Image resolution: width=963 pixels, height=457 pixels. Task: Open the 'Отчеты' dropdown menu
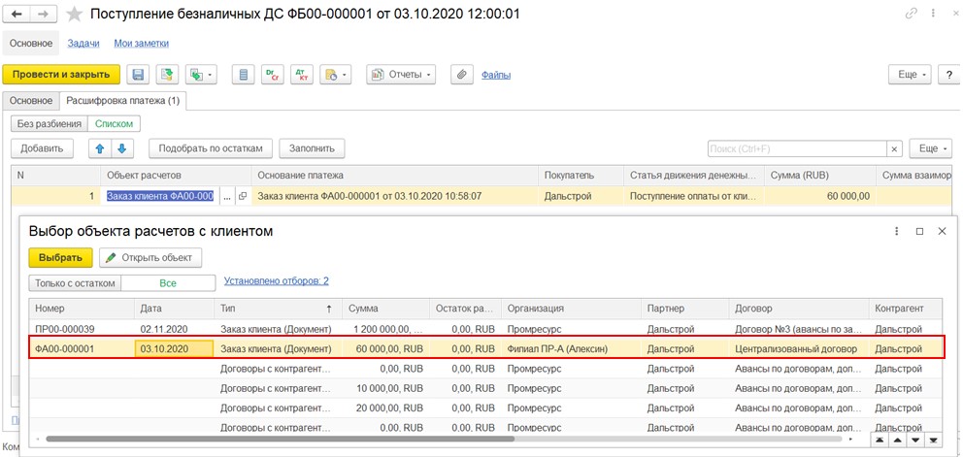(x=400, y=75)
